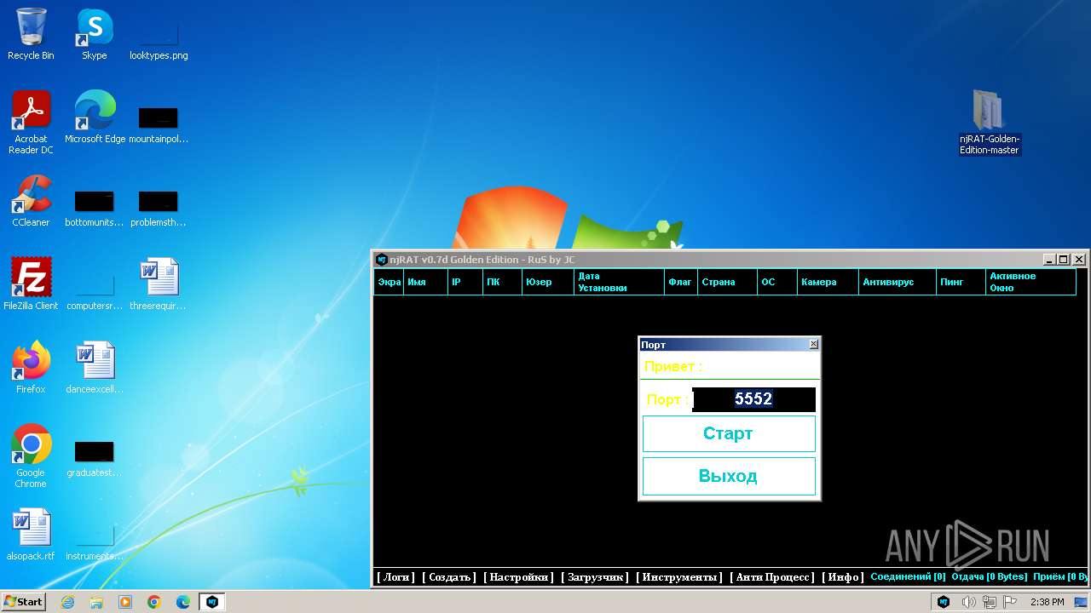Open the Recycle Bin desktop icon
The width and height of the screenshot is (1091, 613).
31,34
